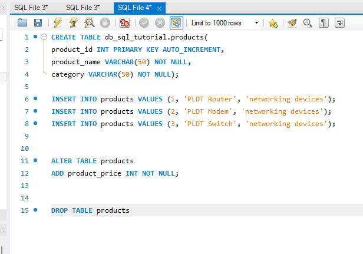Click the statement marker dot on line 11

pos(35,160)
